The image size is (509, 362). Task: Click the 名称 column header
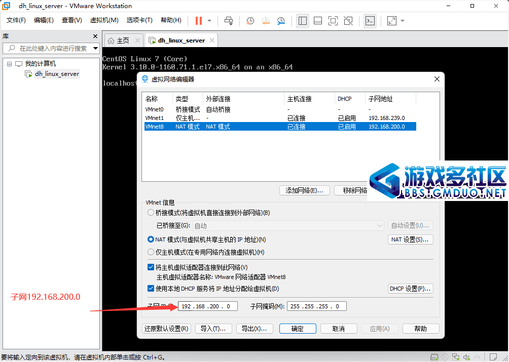(x=158, y=99)
